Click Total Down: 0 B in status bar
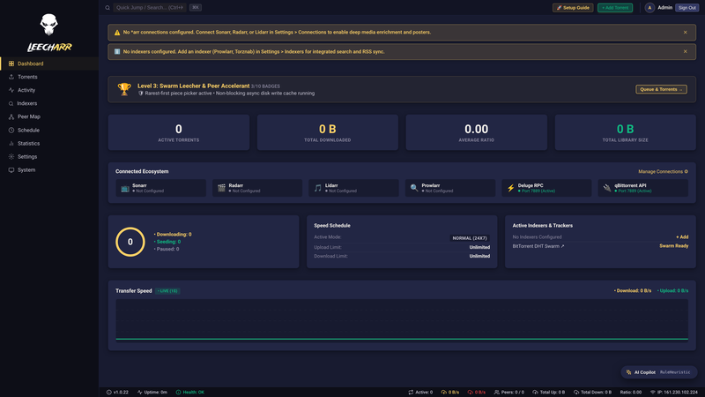 click(x=592, y=392)
